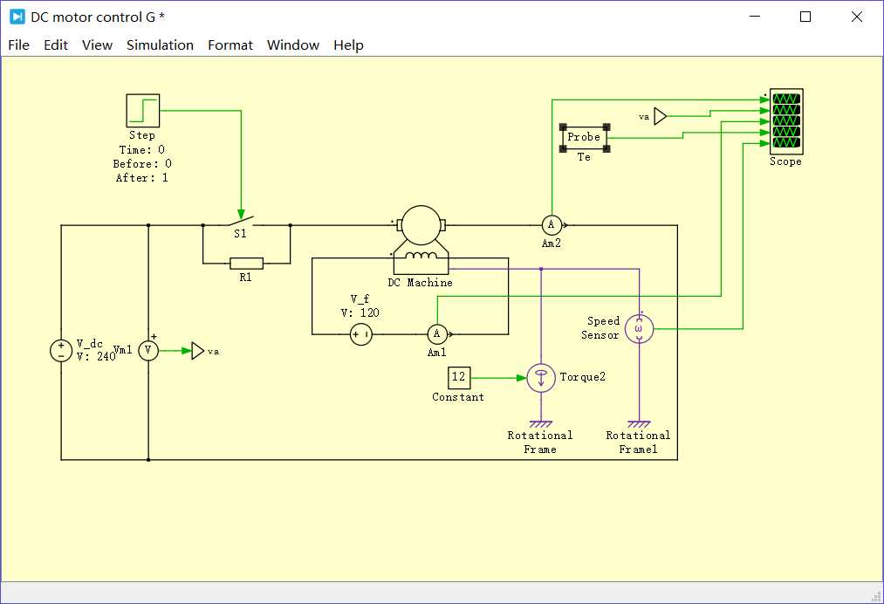884x604 pixels.
Task: Open the Window menu
Action: [x=292, y=45]
